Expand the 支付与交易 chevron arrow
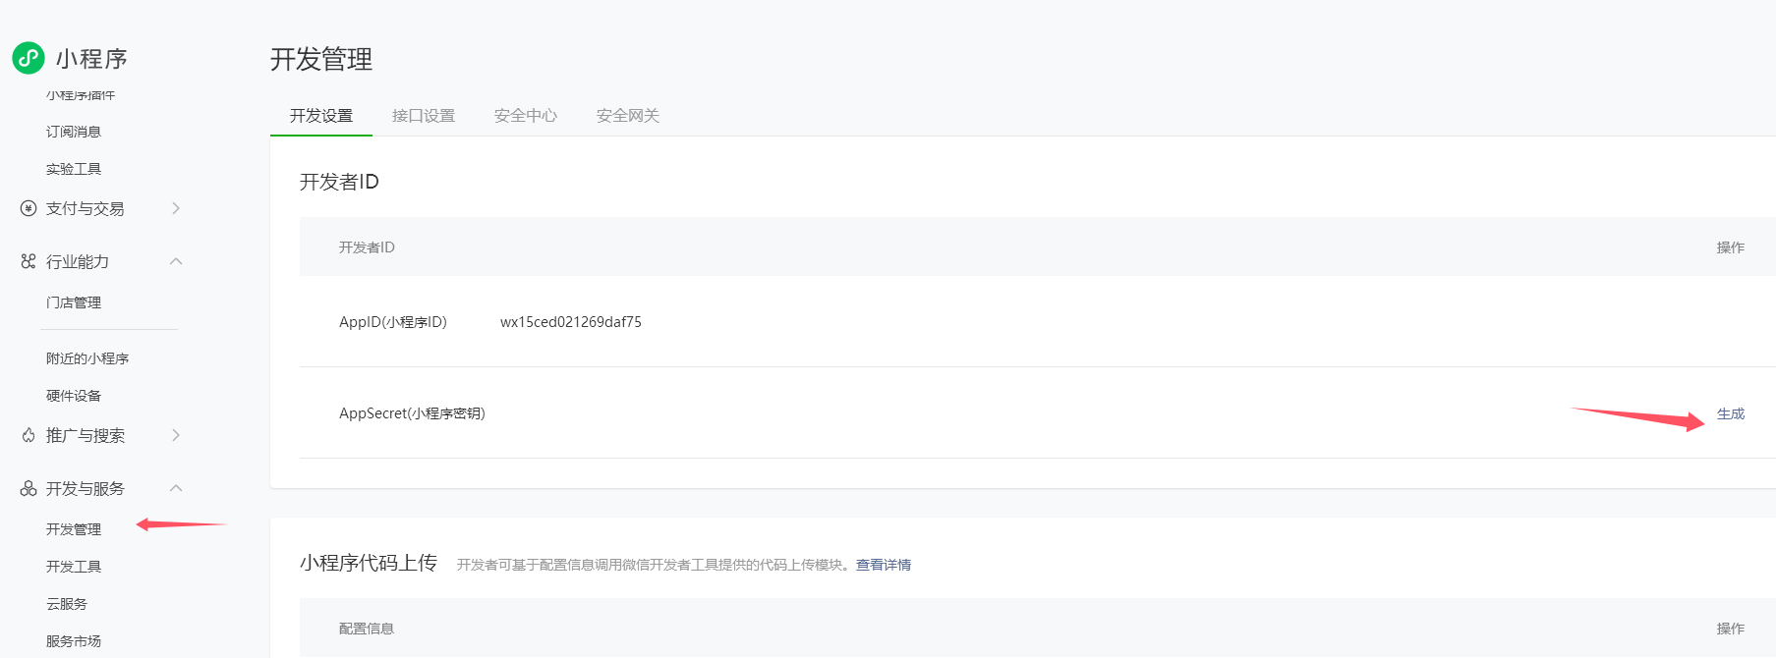The width and height of the screenshot is (1776, 658). click(176, 208)
